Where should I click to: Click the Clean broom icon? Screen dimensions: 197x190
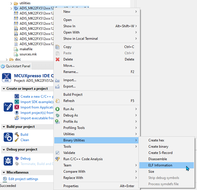[x=17, y=140]
